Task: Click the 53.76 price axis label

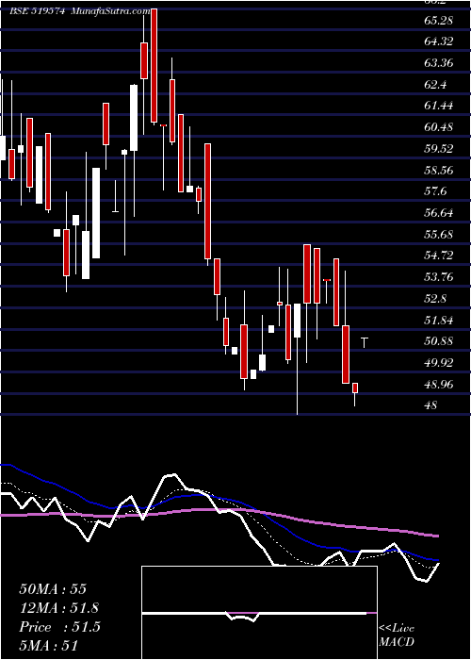Action: pos(439,277)
